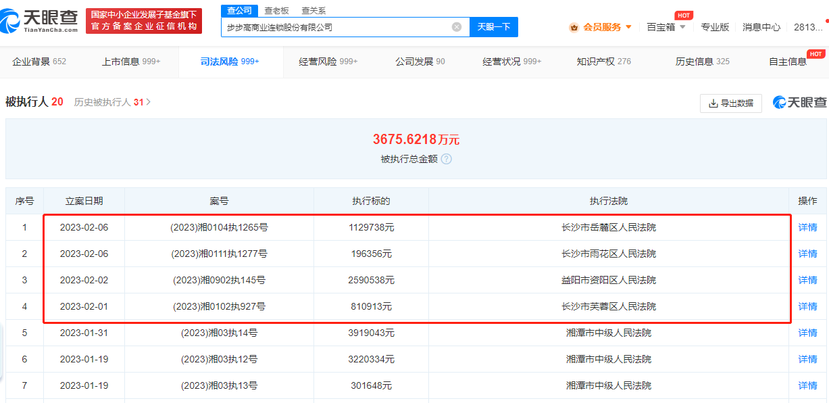829x403 pixels.
Task: Click court 益阳市资阳区人民法院
Action: point(609,281)
